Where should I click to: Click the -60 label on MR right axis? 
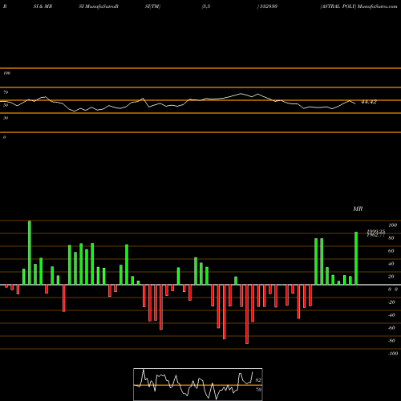click(x=391, y=328)
